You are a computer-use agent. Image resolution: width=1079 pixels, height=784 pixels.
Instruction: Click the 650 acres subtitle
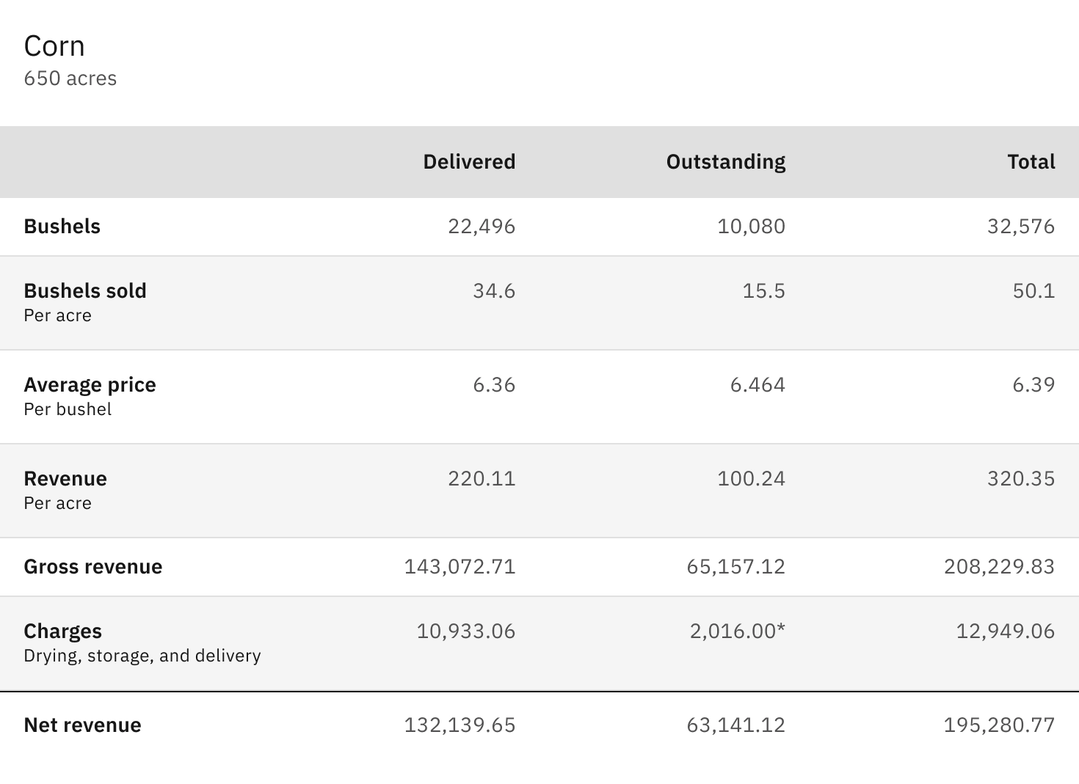click(70, 78)
